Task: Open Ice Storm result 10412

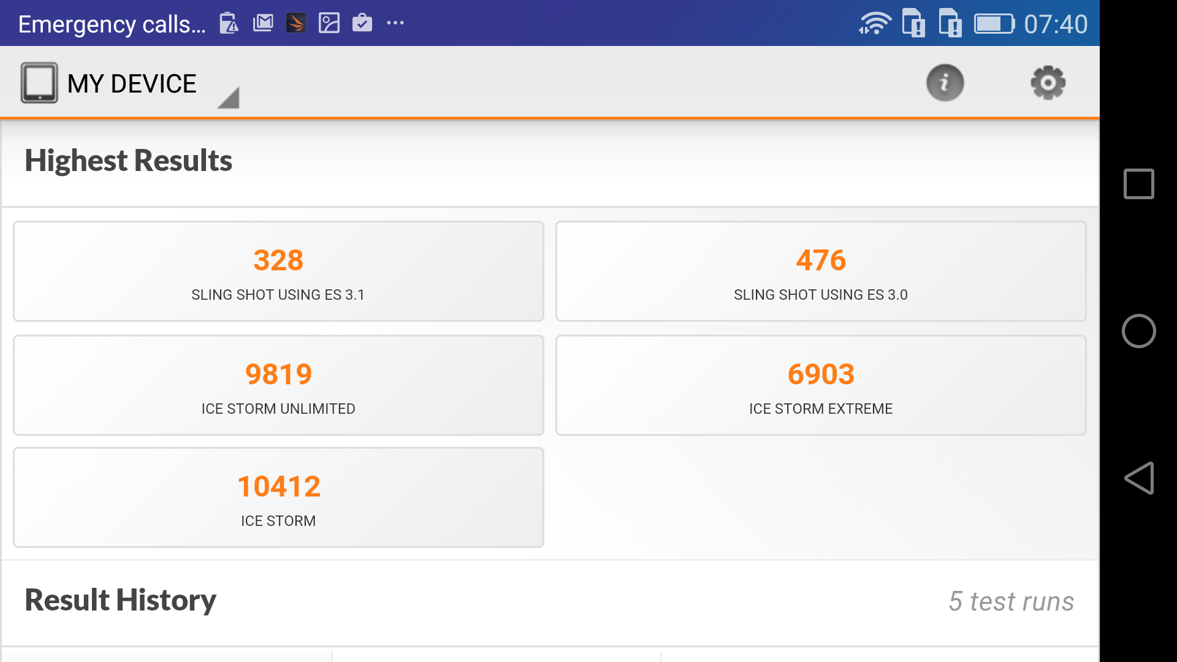Action: click(x=278, y=498)
